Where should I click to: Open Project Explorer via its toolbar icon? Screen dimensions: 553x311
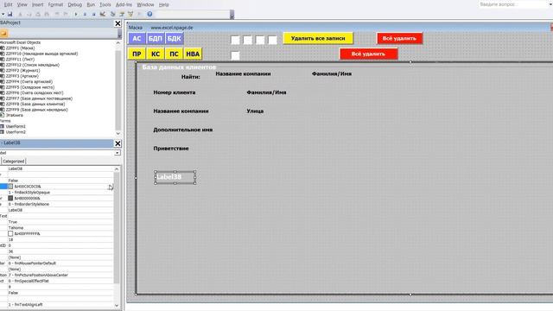(x=113, y=14)
